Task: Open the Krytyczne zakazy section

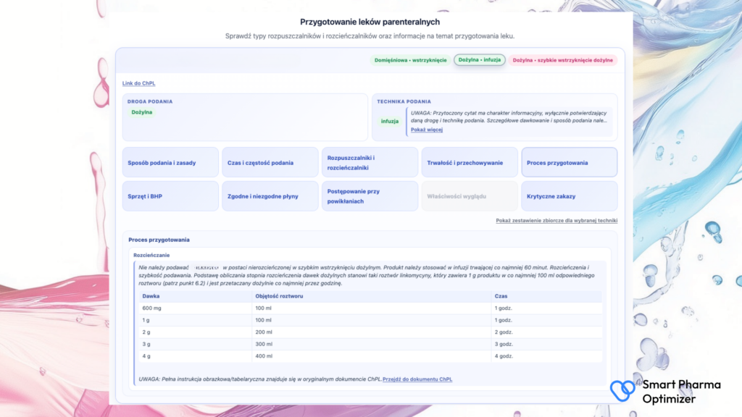Action: click(x=570, y=196)
